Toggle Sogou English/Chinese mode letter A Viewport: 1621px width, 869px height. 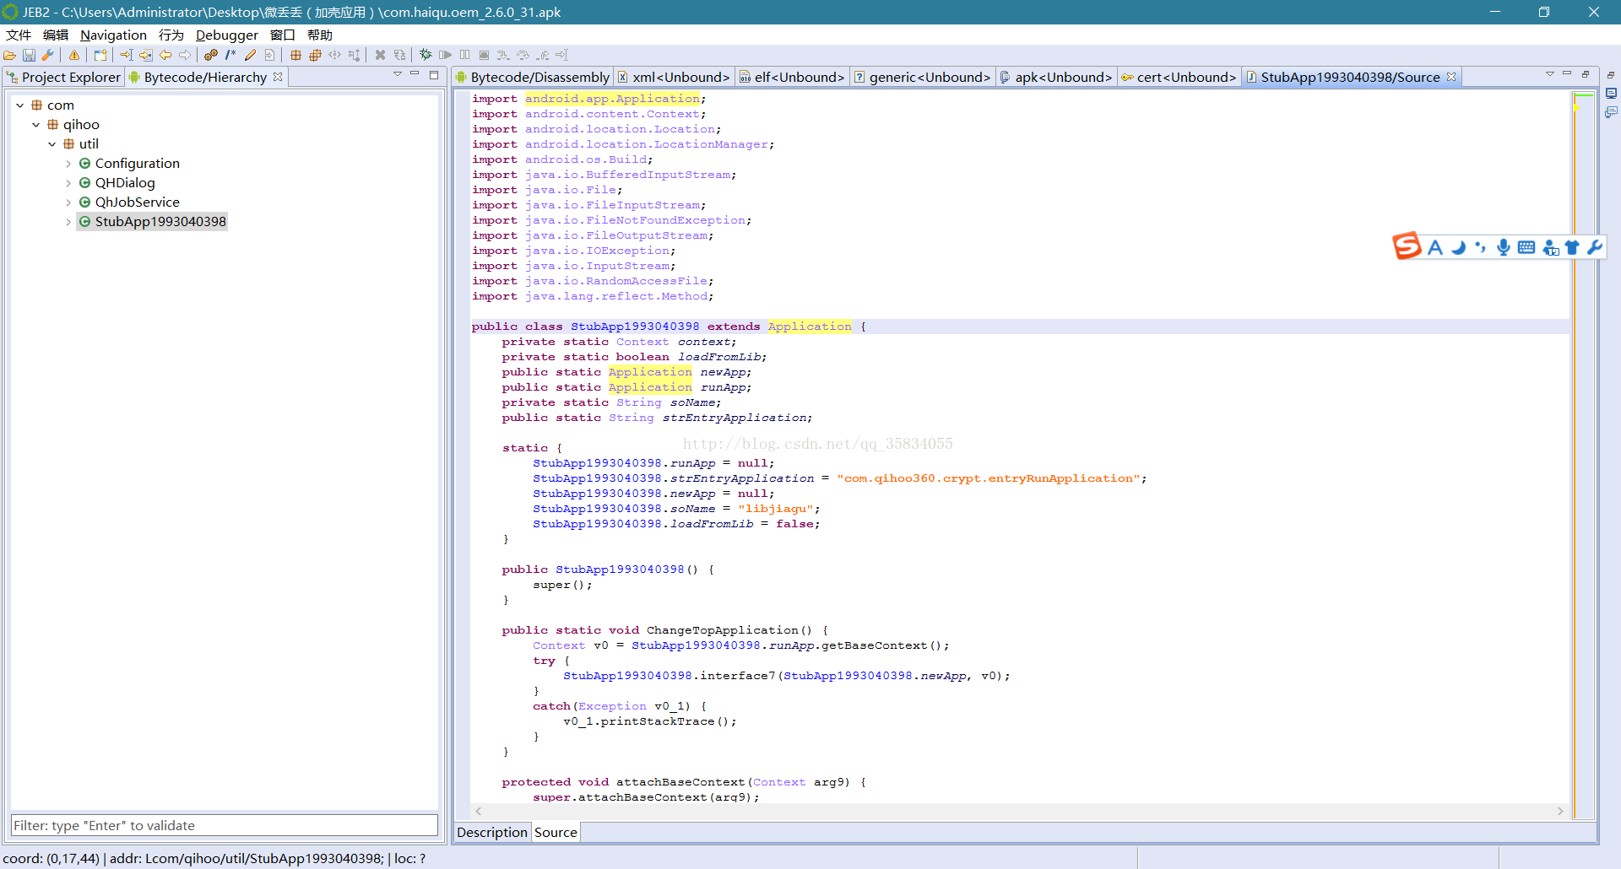point(1435,247)
